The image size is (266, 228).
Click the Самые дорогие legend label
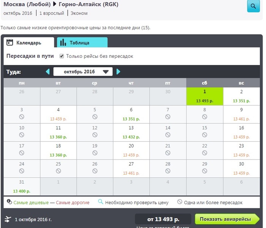(73, 203)
